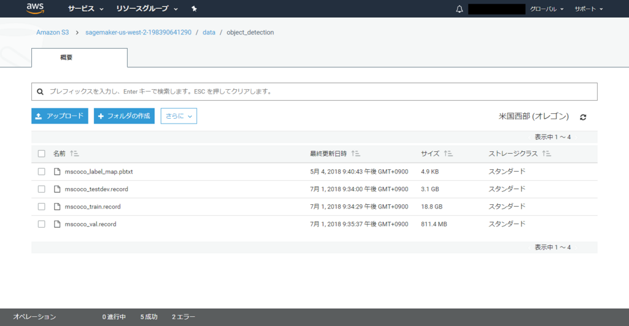Click the file icon for mscoco_train.record
Screen dimensions: 629x326
[x=57, y=207]
